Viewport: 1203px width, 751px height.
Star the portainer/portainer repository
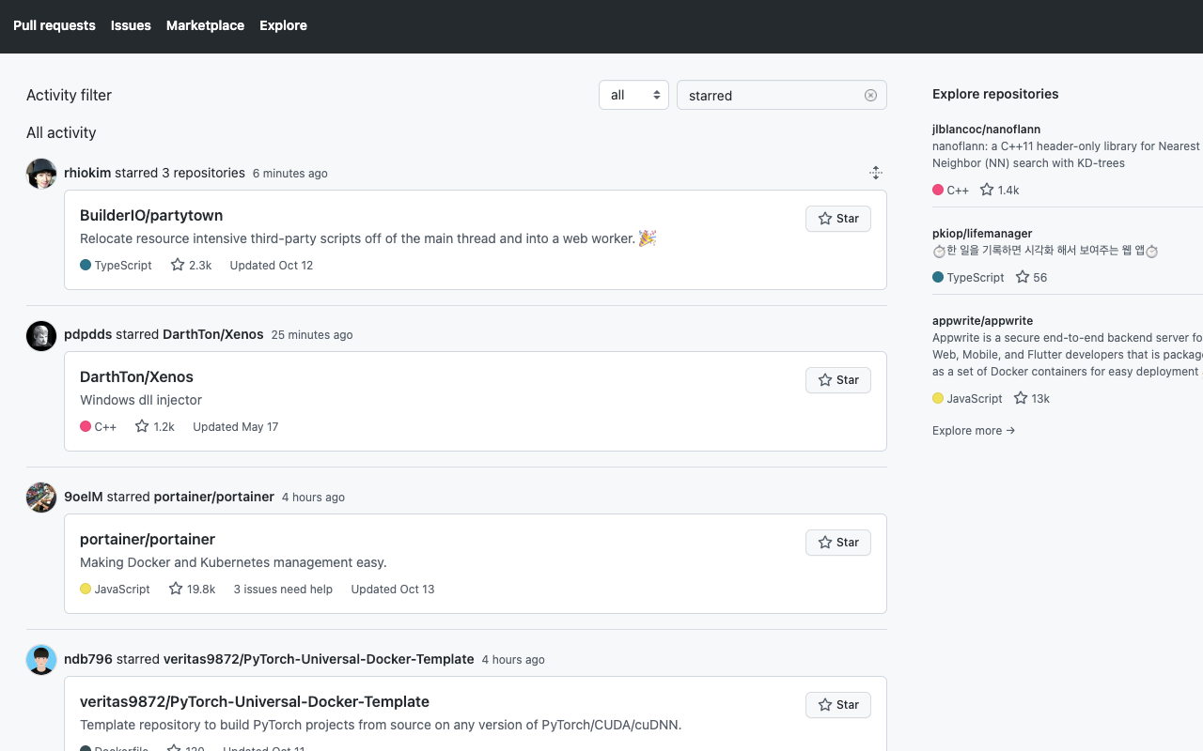point(838,543)
